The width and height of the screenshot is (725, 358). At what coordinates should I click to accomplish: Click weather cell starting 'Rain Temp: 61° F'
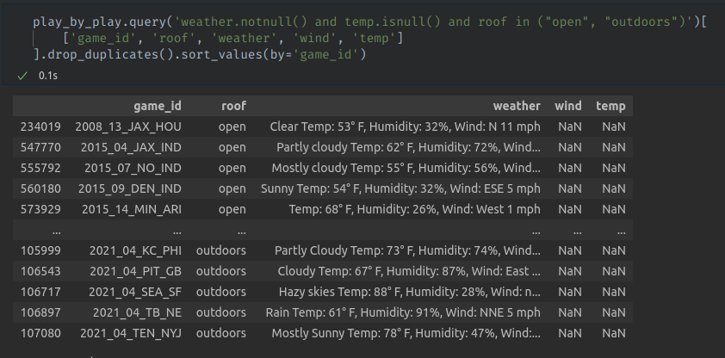[x=403, y=312]
